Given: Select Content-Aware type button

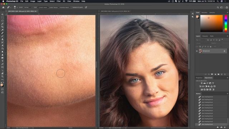Looking at the screenshot, I should [43, 7].
